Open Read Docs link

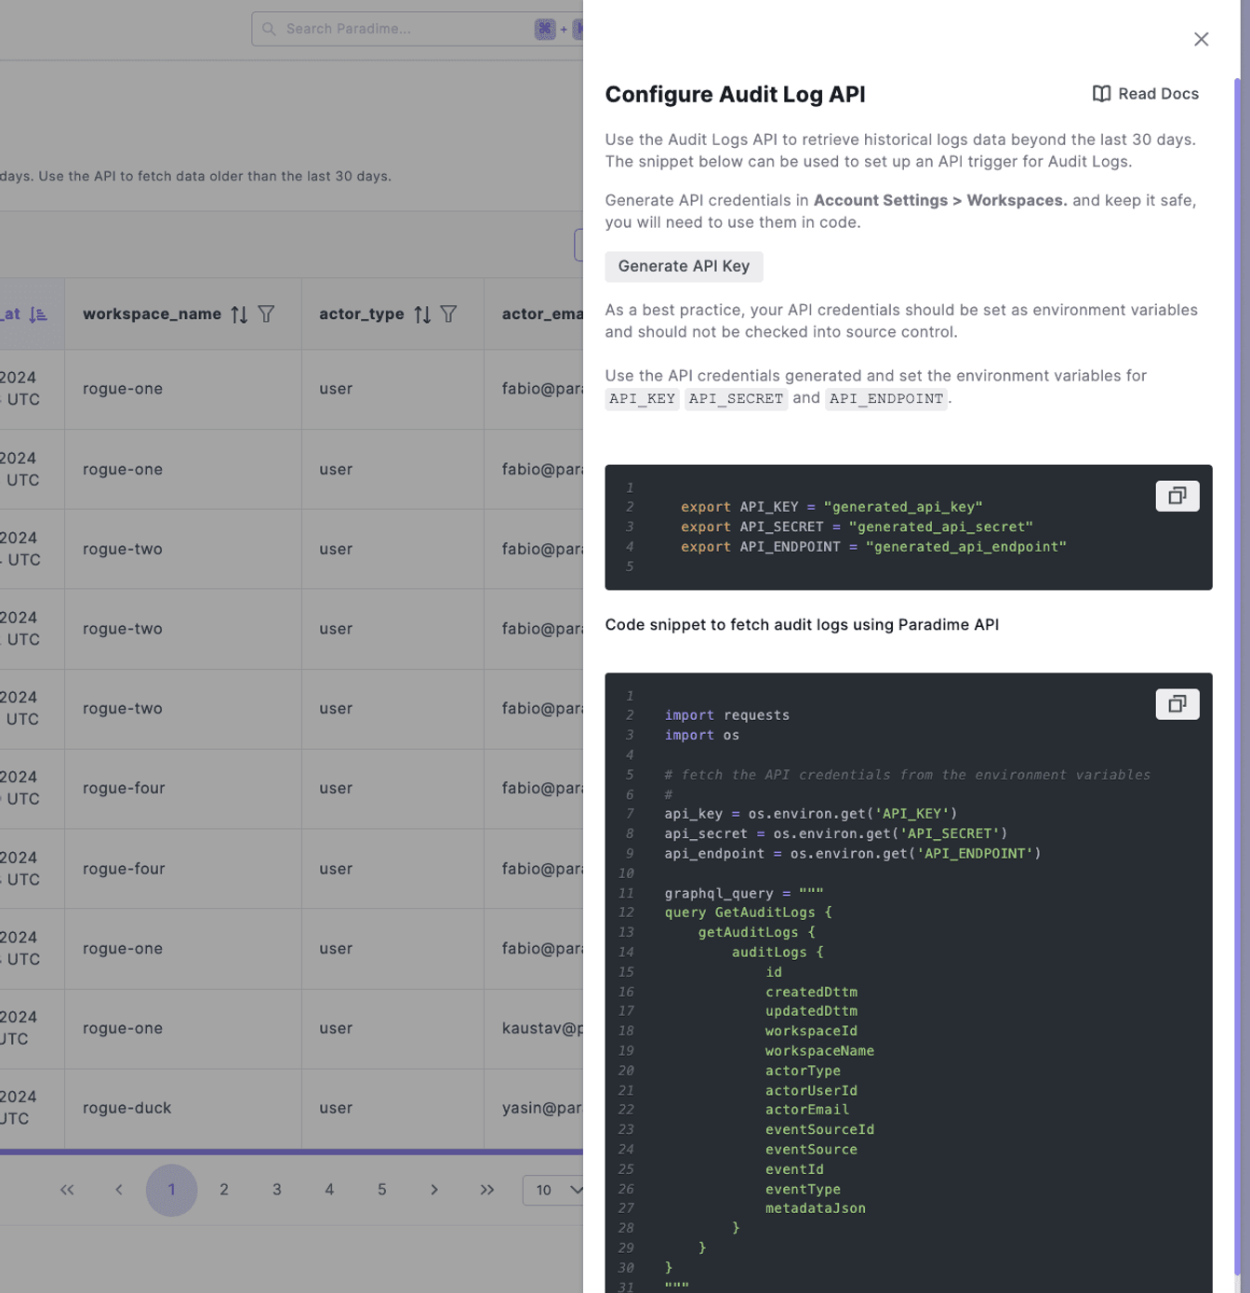tap(1146, 94)
